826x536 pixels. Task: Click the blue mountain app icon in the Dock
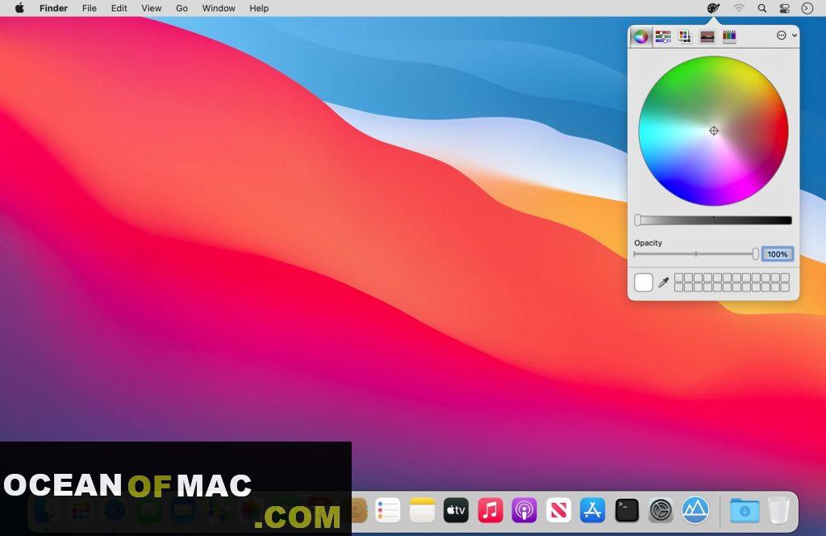695,509
